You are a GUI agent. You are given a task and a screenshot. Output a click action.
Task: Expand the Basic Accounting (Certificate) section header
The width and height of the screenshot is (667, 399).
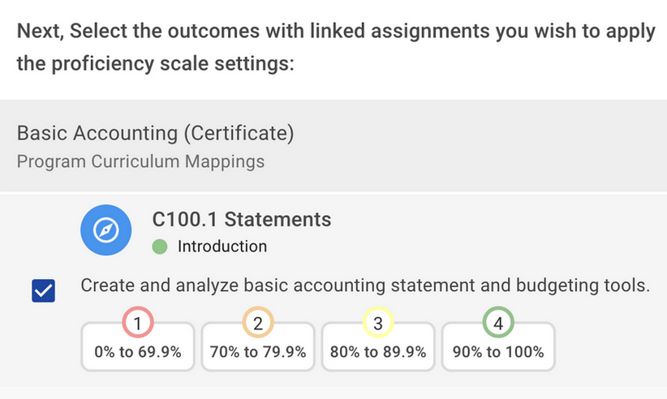point(155,133)
